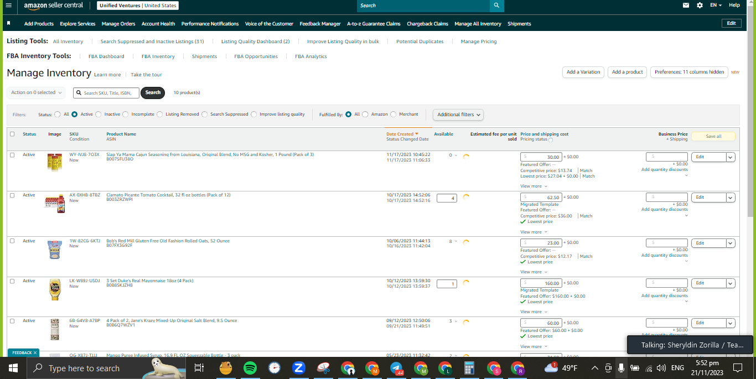756x379 pixels.
Task: Tick the select-all checkbox in table header
Action: 12,134
